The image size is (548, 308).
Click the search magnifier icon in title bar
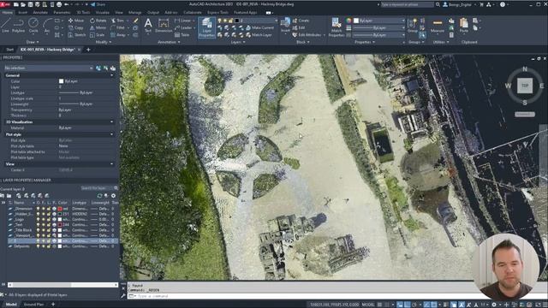(438, 4)
